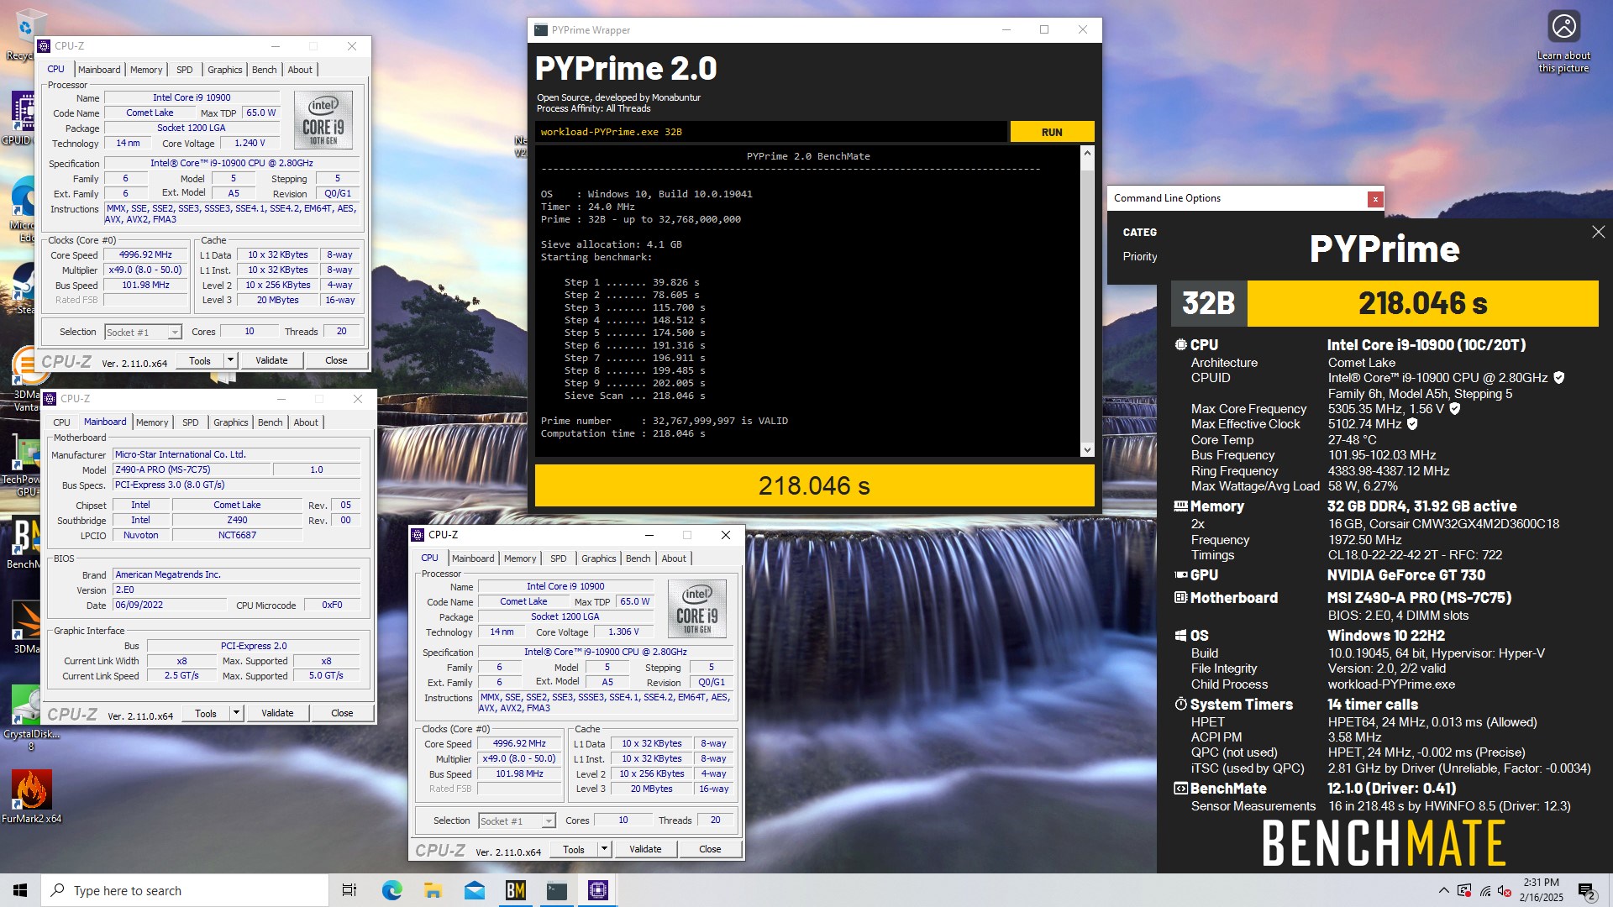Launch Microsoft Edge from the taskbar
This screenshot has width=1613, height=907.
(x=391, y=890)
